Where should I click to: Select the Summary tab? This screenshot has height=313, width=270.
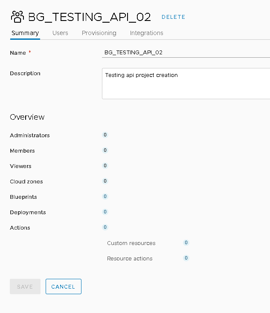[25, 33]
